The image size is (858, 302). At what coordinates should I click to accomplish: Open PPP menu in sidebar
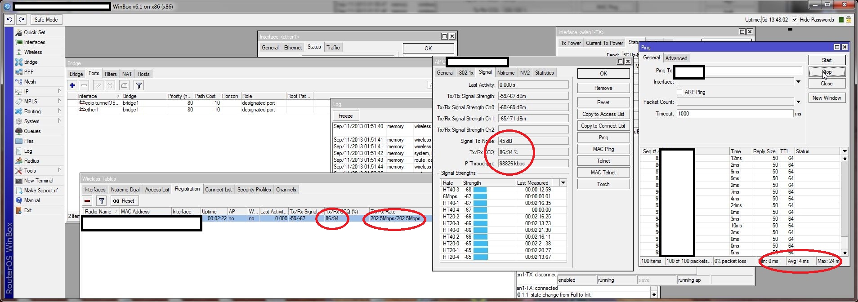29,72
